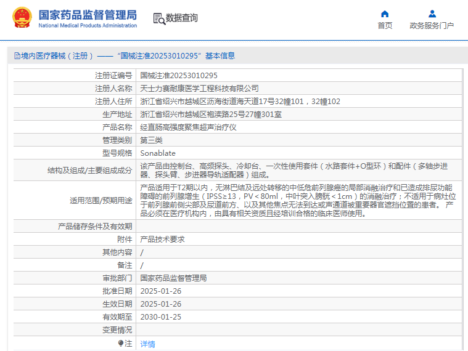
Task: Click the 生产地址 row label
Action: point(117,115)
